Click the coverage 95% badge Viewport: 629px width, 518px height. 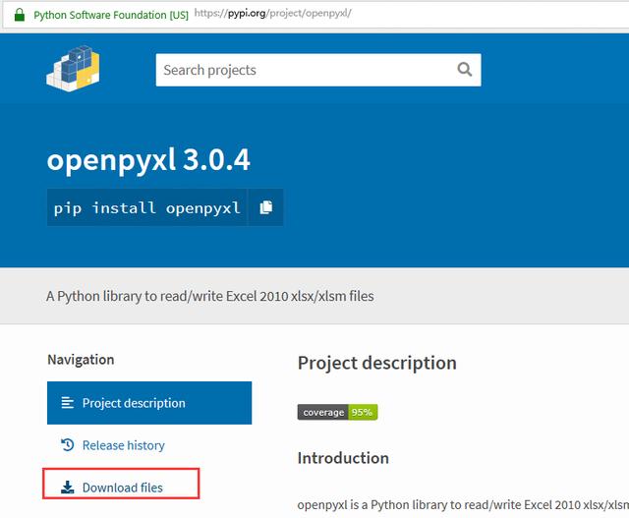[337, 412]
